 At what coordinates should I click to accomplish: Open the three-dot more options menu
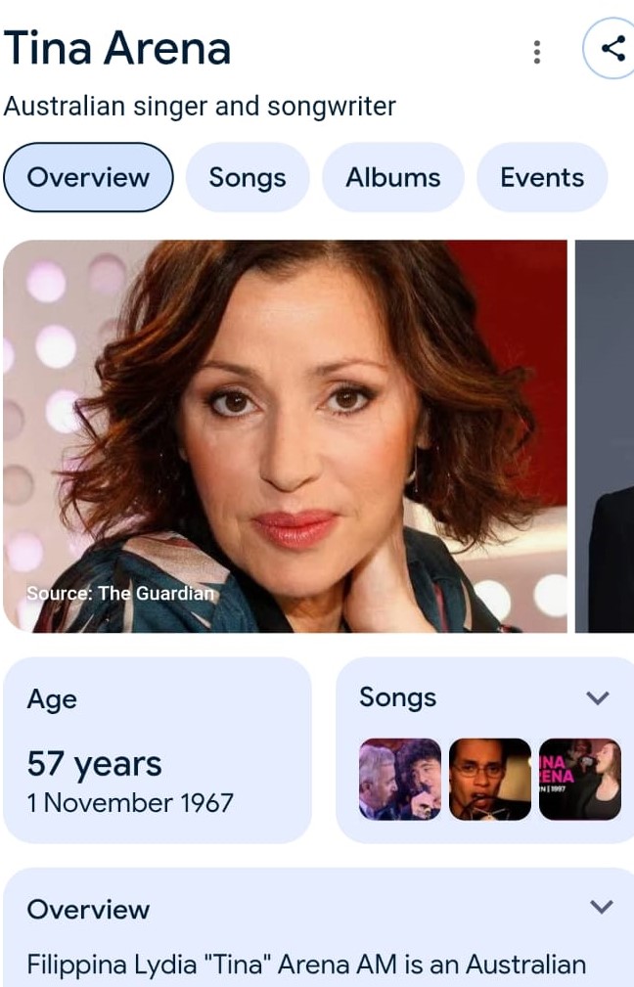tap(536, 52)
